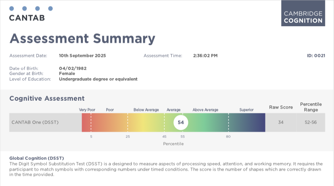Click the Percentile Range column header
Viewport: 334px width, 186px height.
pyautogui.click(x=311, y=107)
